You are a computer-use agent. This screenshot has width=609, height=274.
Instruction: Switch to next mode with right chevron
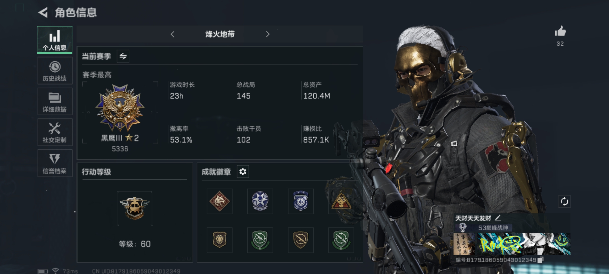(x=267, y=34)
